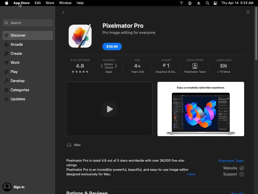Select Develop in the sidebar
The width and height of the screenshot is (258, 194).
(x=28, y=81)
